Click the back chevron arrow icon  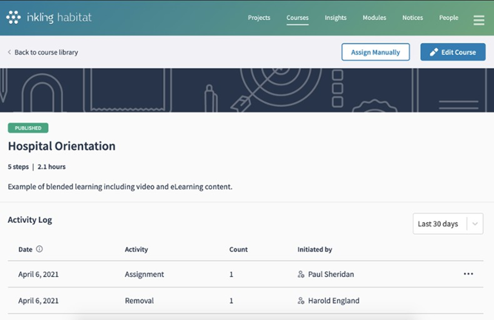[9, 53]
